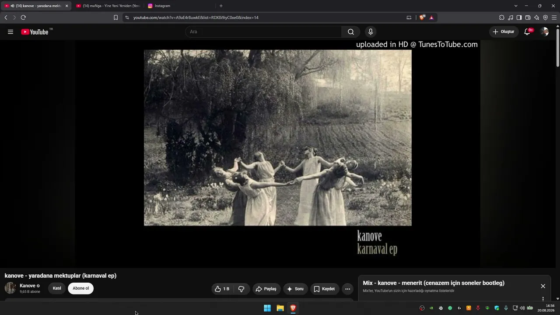Subscribe with the Abone ol button
Screen dimensions: 560x315
pos(80,289)
